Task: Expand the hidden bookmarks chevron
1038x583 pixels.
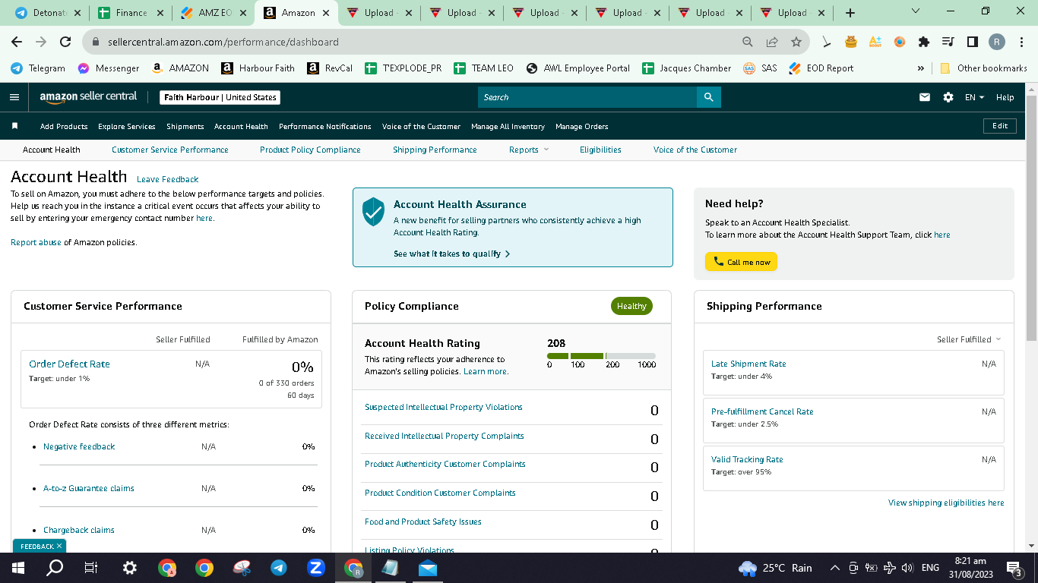Action: pos(921,68)
